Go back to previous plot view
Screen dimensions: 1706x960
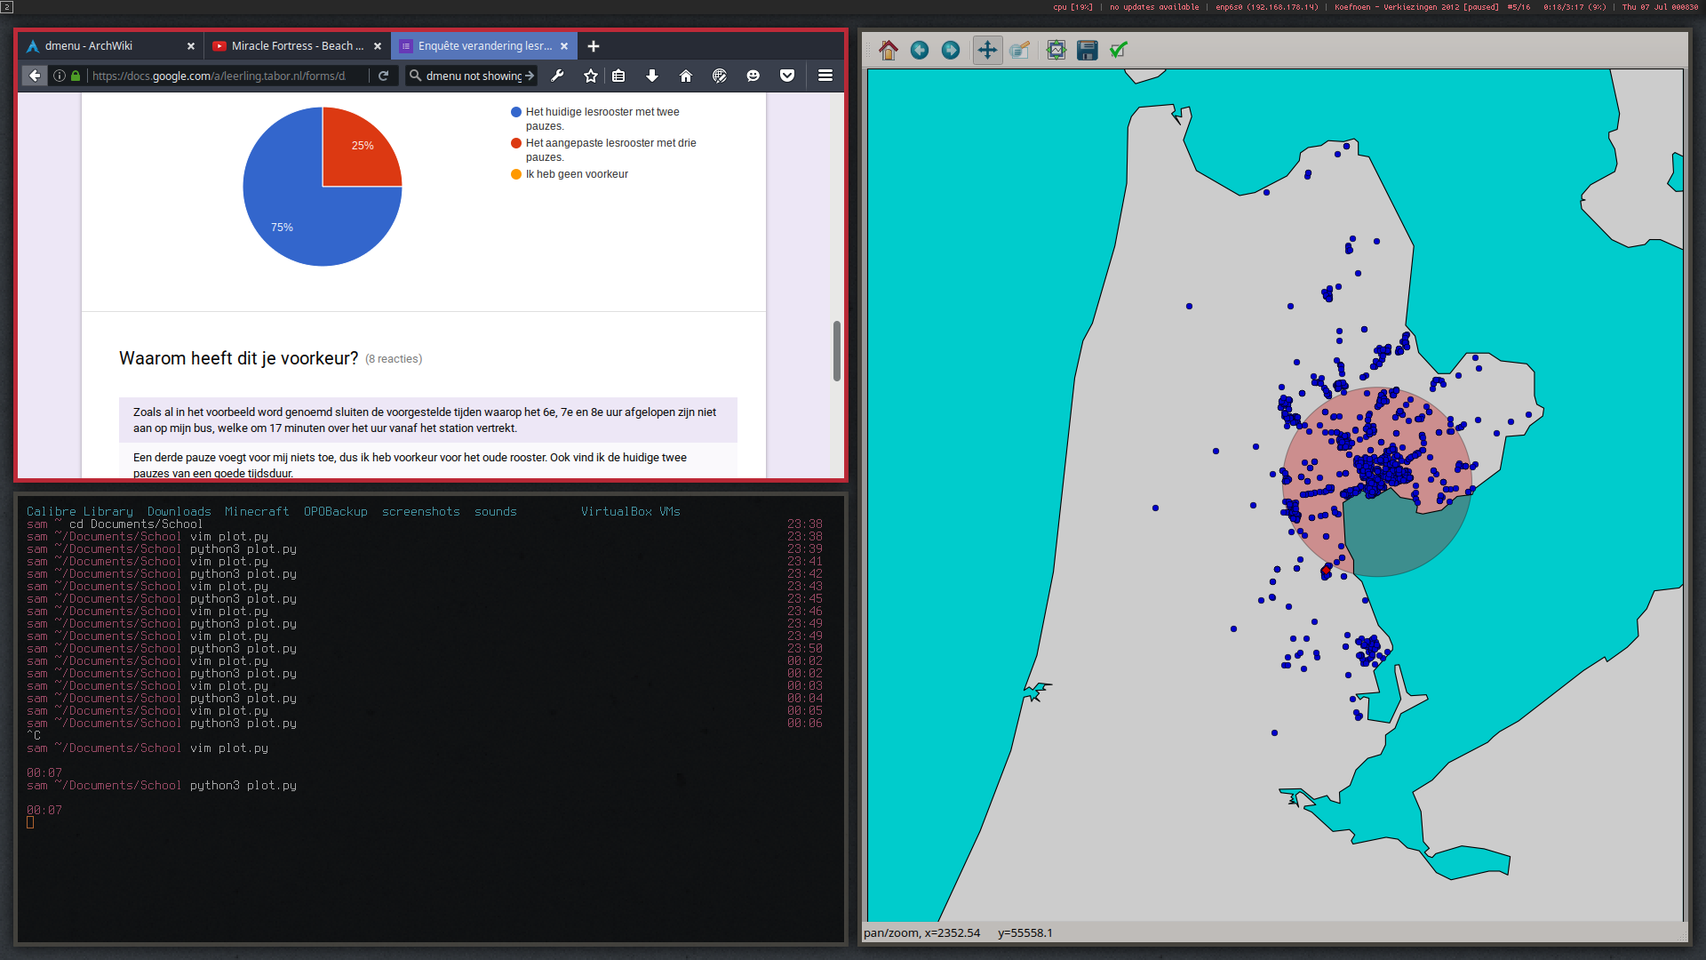pyautogui.click(x=920, y=51)
